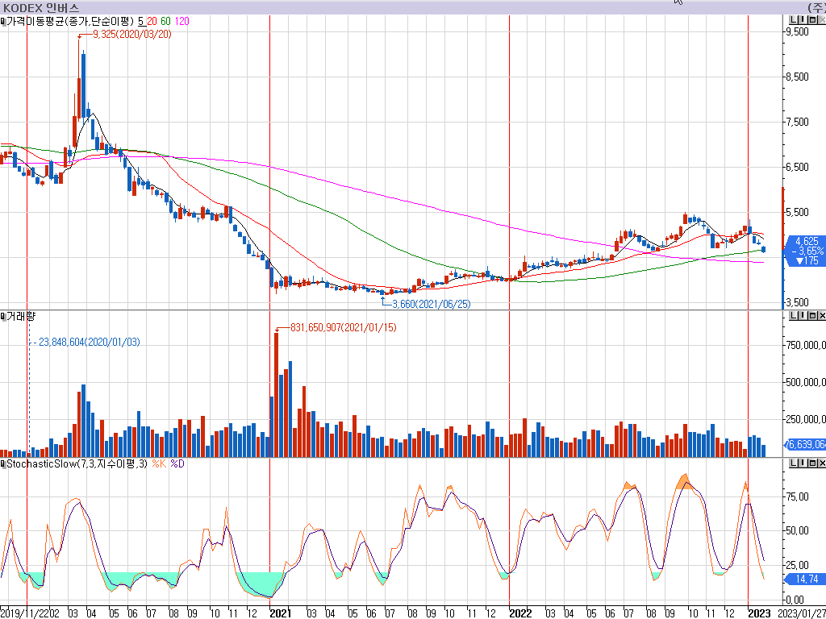
Task: Open settings via 가격이동평균(종가,단순이평) label
Action: click(x=70, y=22)
